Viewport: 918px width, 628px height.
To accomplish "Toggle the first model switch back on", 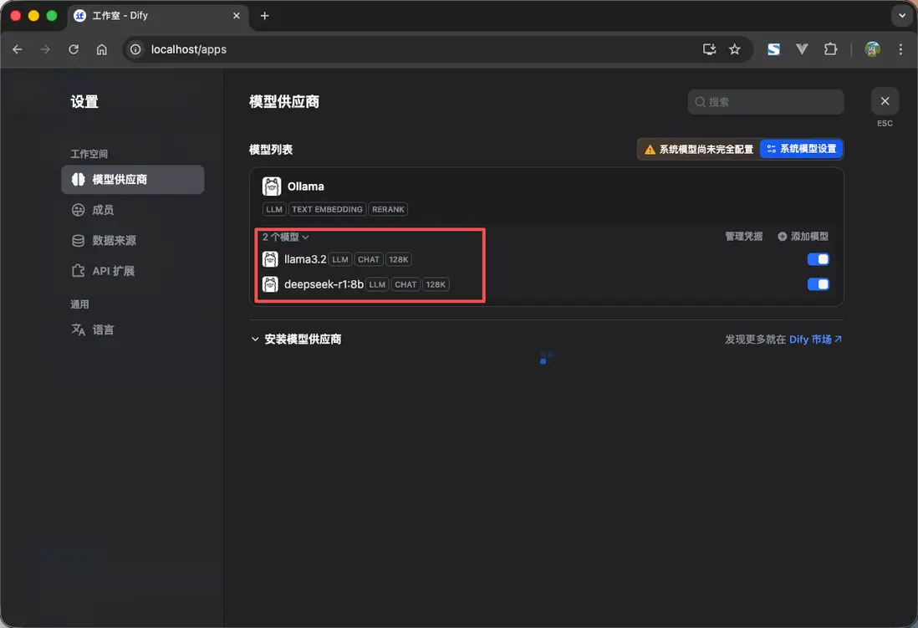I will click(x=818, y=259).
